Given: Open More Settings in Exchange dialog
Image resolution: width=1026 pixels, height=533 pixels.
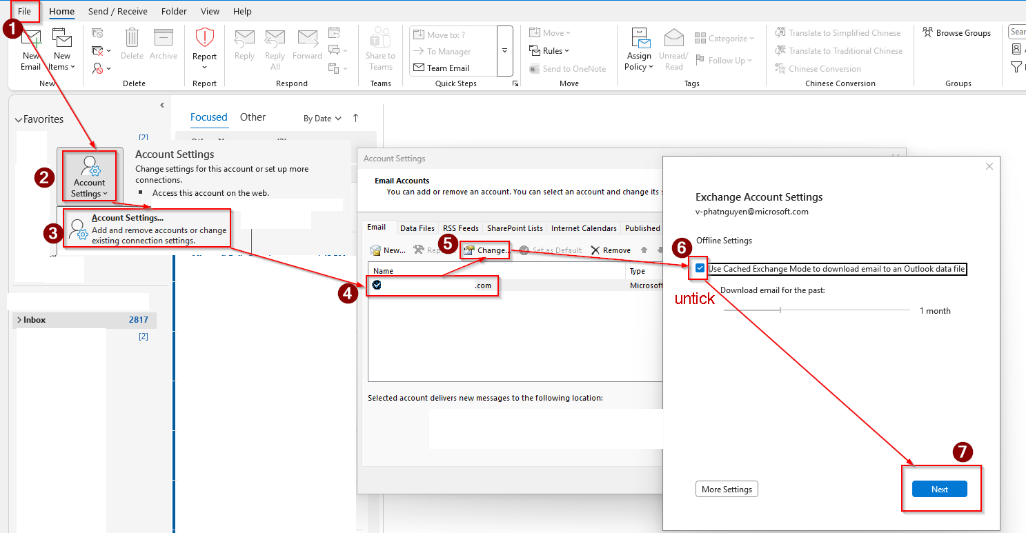Looking at the screenshot, I should (727, 490).
